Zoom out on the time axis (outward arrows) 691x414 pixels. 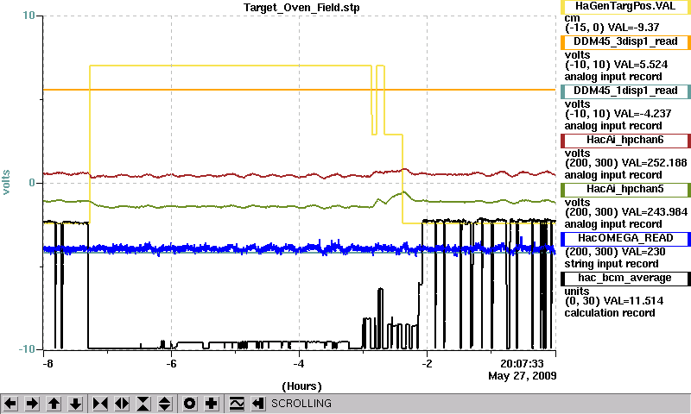pos(122,403)
